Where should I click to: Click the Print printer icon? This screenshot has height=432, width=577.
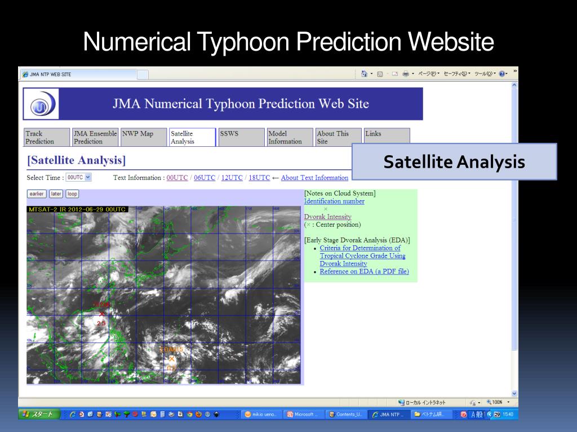406,74
